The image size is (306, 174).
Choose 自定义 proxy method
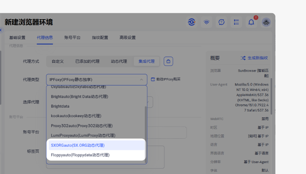pos(57,62)
